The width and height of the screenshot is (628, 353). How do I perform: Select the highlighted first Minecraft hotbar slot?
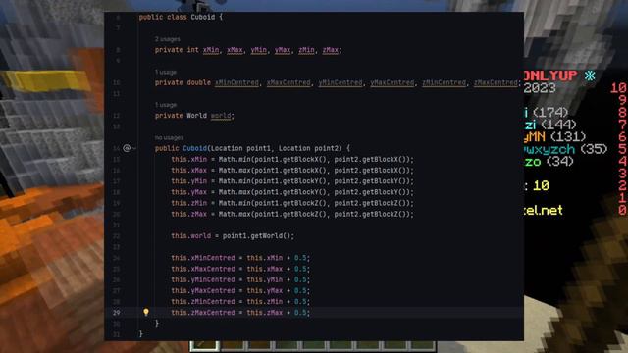pyautogui.click(x=204, y=346)
